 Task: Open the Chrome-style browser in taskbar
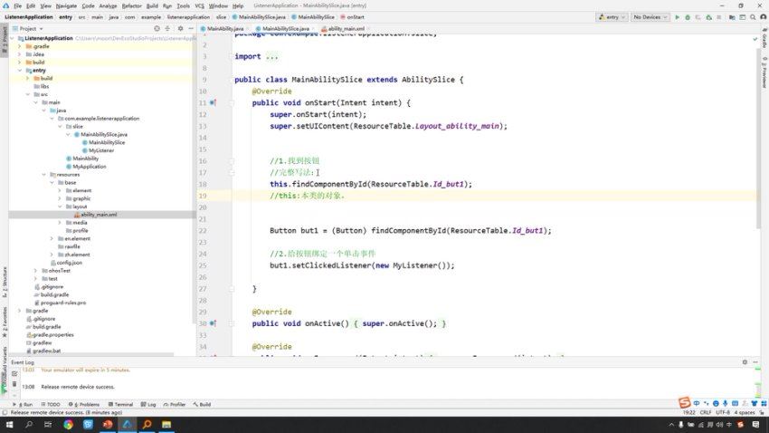click(68, 424)
